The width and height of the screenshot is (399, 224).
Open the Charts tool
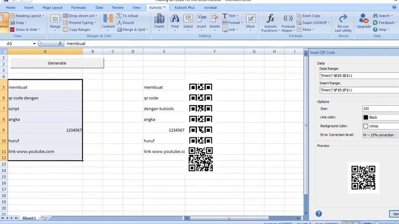pos(159,22)
